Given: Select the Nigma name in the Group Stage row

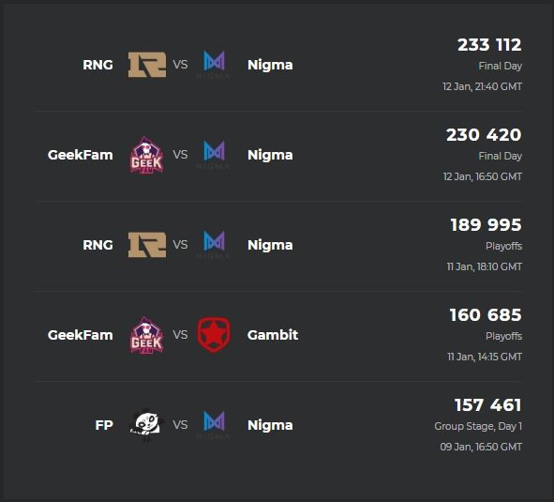Looking at the screenshot, I should 270,425.
